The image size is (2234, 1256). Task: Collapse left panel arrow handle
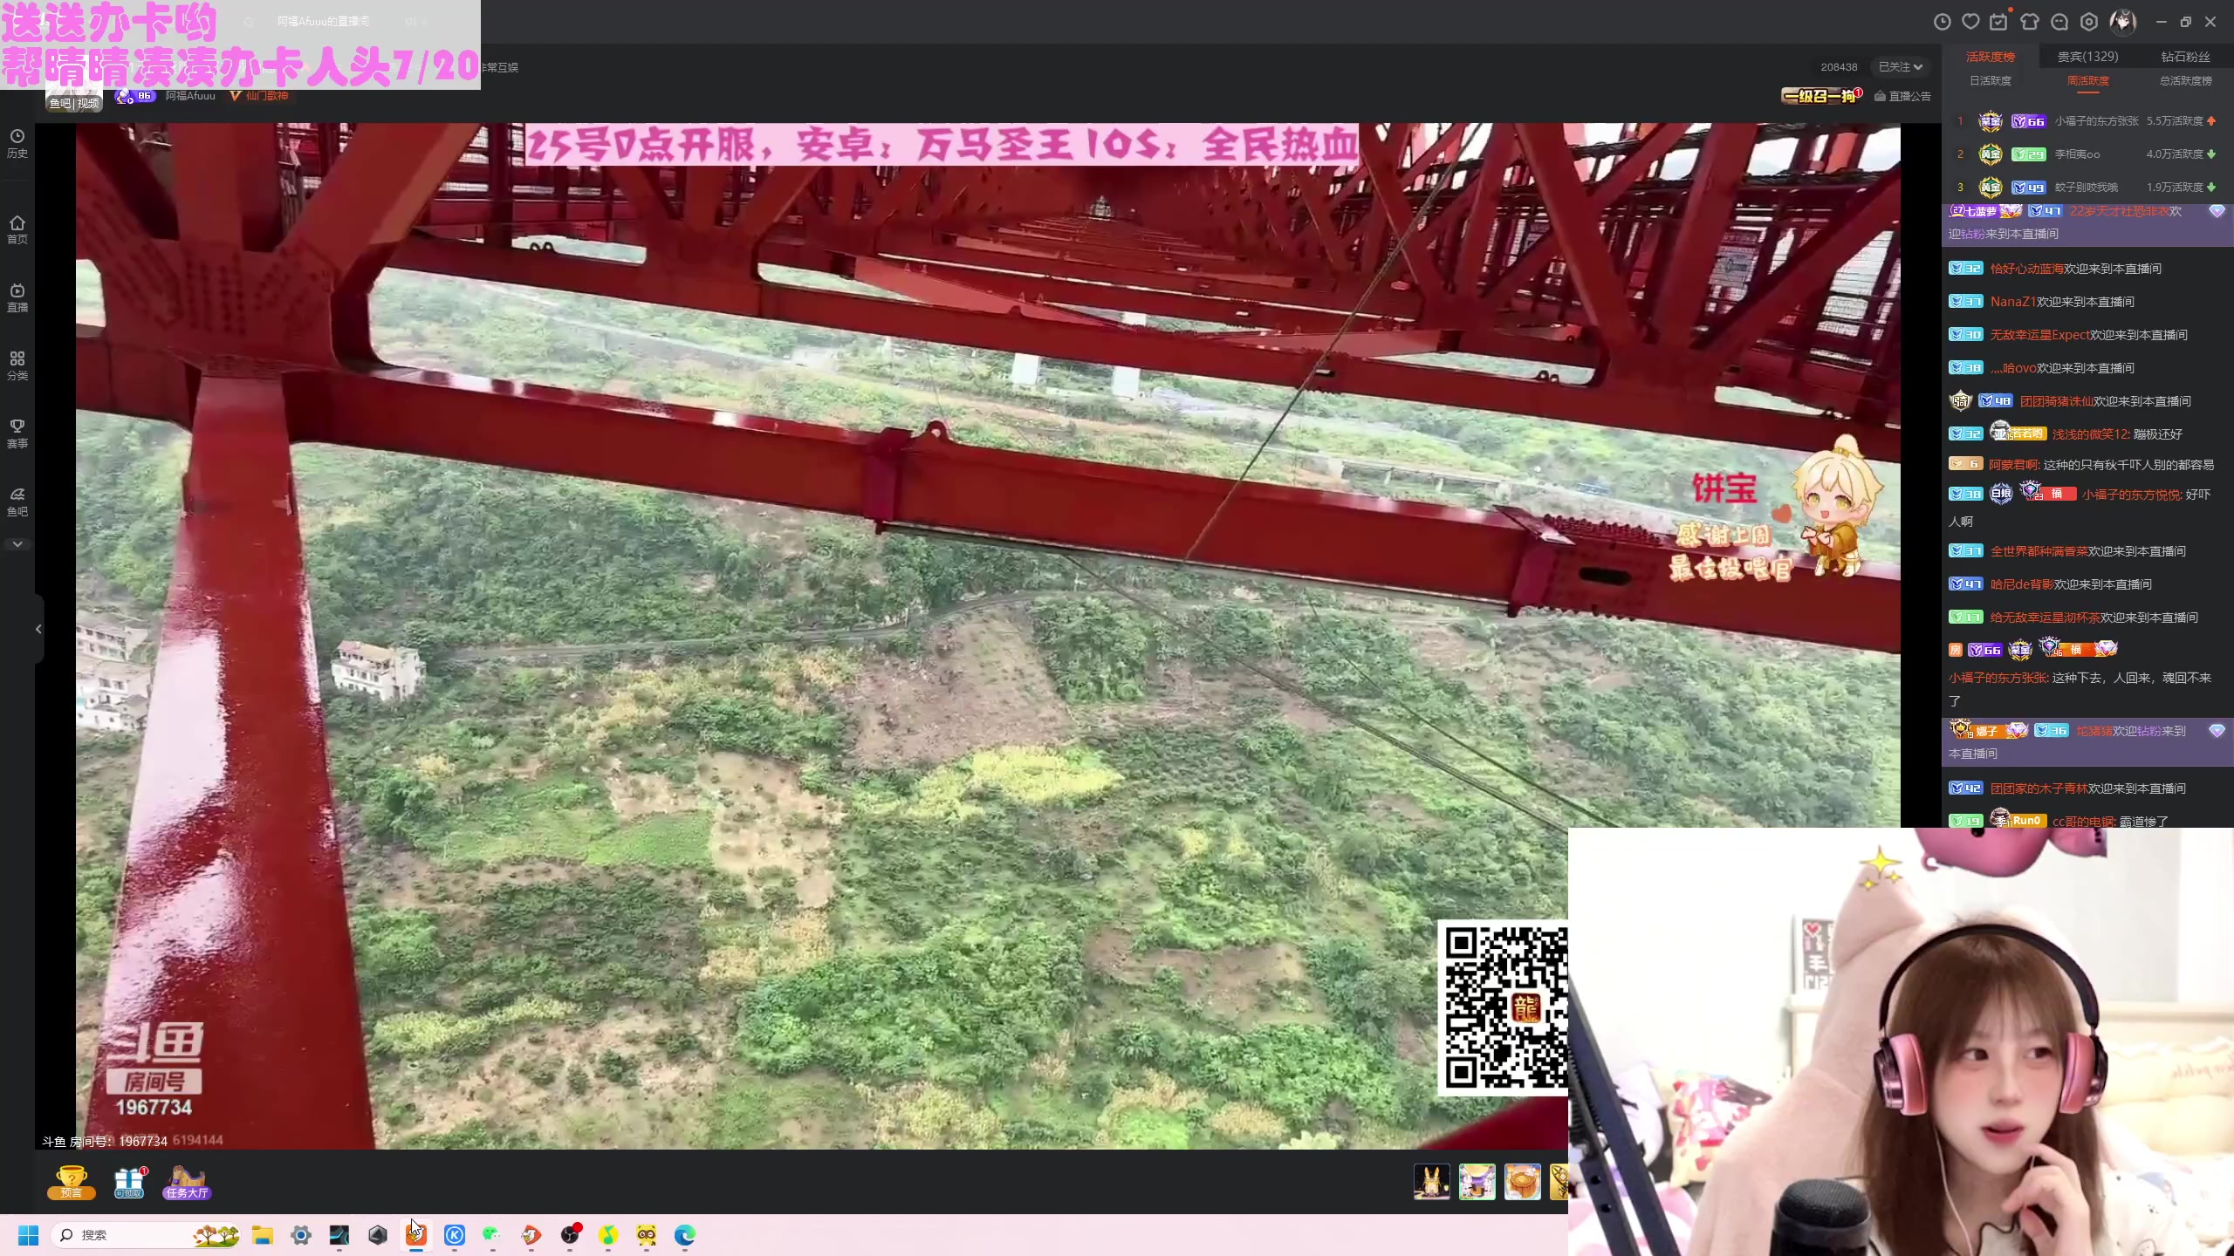point(38,629)
